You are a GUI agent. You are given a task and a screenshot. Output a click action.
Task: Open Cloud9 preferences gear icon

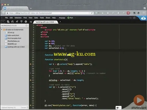point(26,21)
